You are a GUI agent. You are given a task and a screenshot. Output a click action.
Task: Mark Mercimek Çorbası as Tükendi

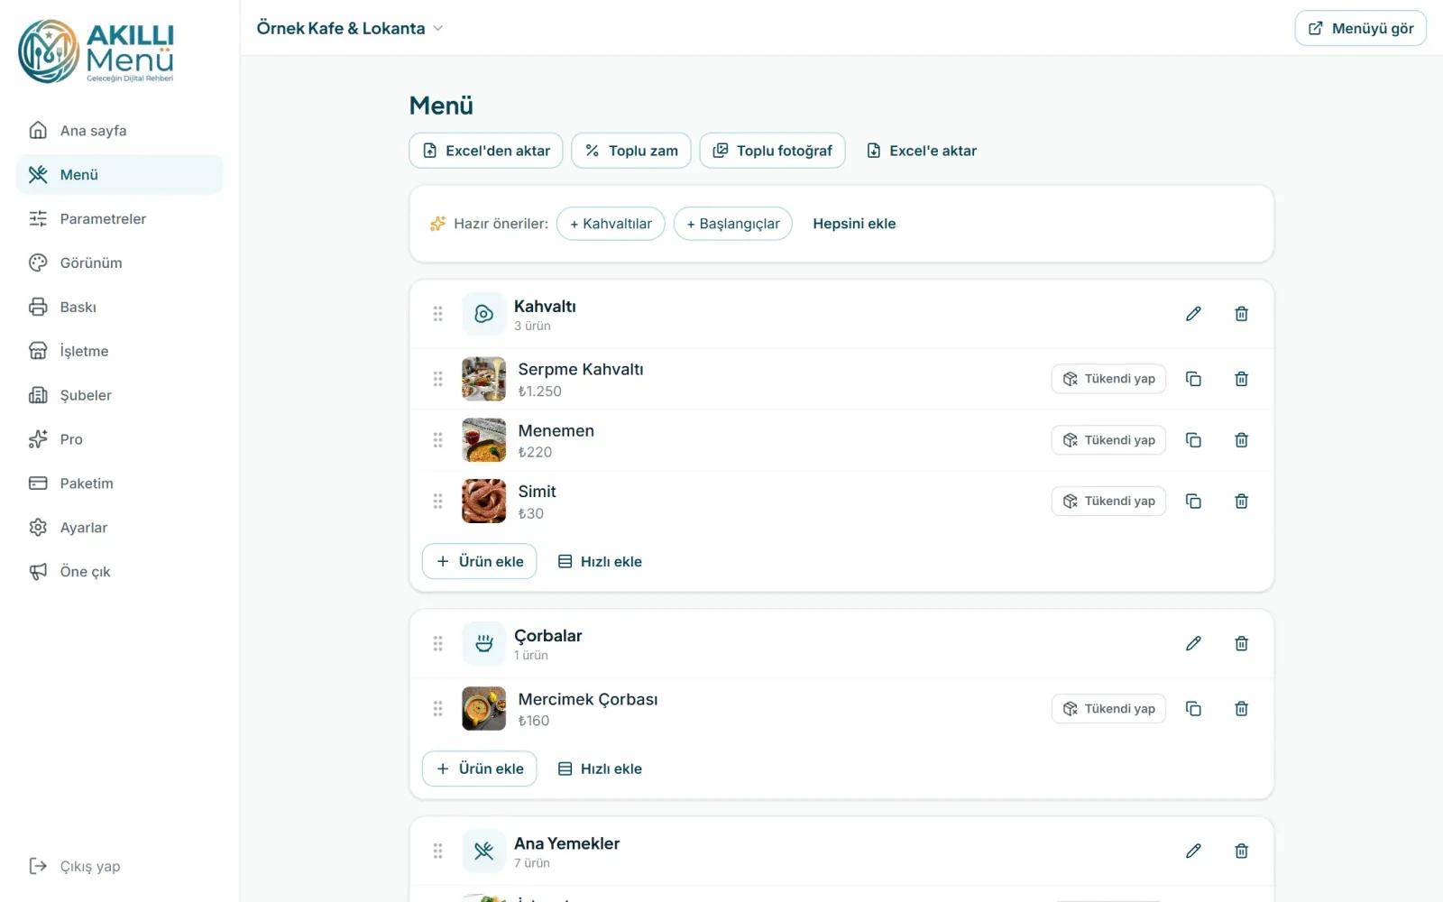1108,708
